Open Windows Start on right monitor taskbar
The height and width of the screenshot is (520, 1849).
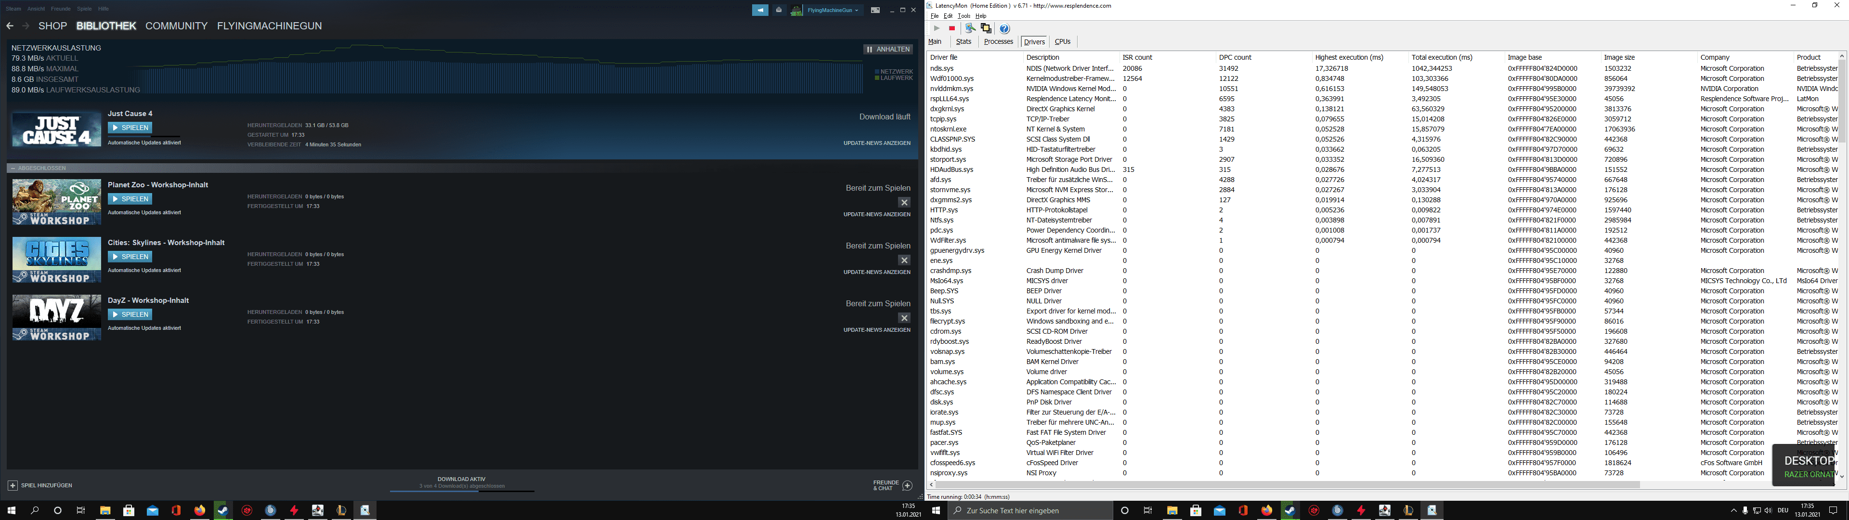coord(936,511)
